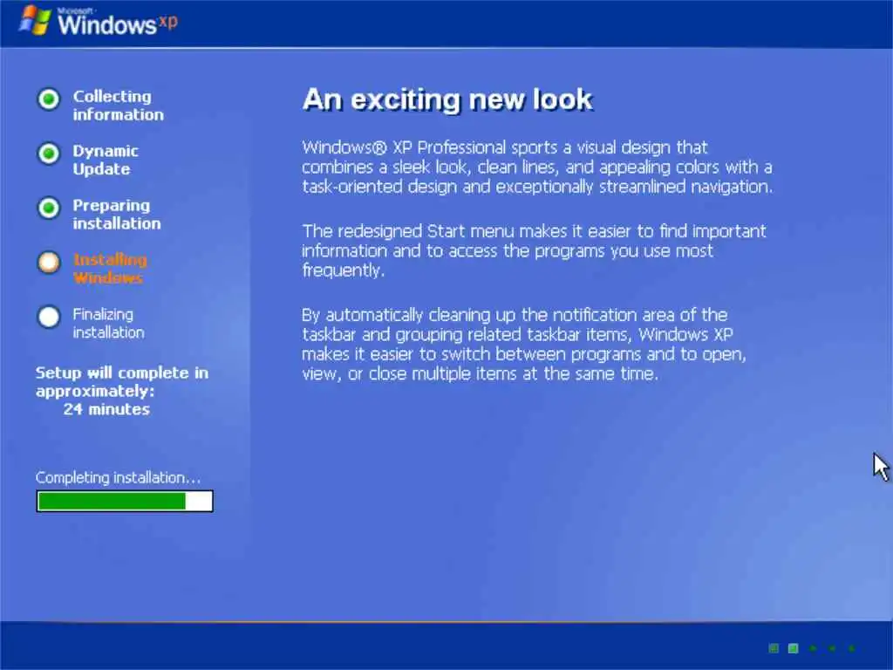Click the "Dynamic Update" step label
The image size is (893, 670).
106,161
